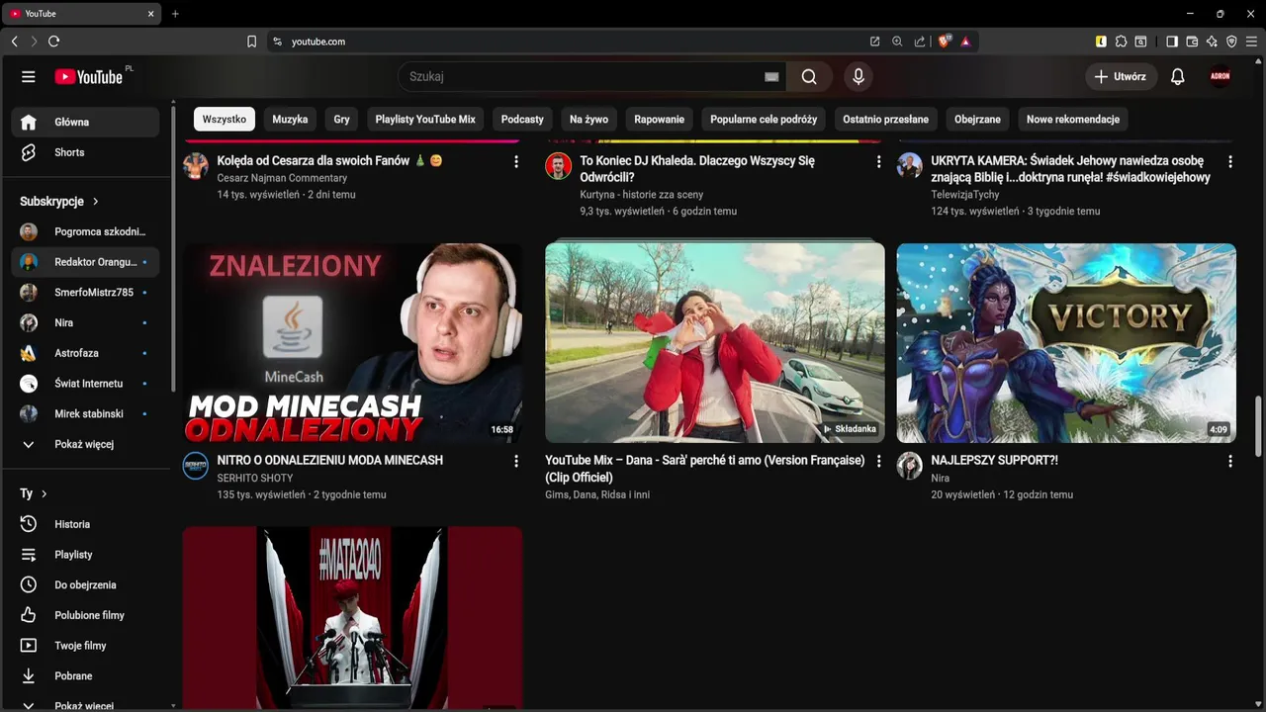This screenshot has width=1266, height=712.
Task: Open options menu for NITRO MINECASH video
Action: click(x=515, y=461)
